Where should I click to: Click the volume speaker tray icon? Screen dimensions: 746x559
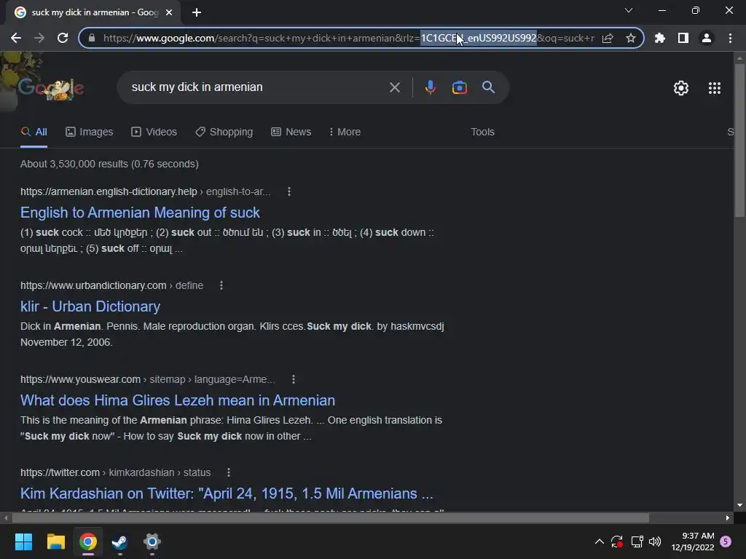(x=655, y=542)
